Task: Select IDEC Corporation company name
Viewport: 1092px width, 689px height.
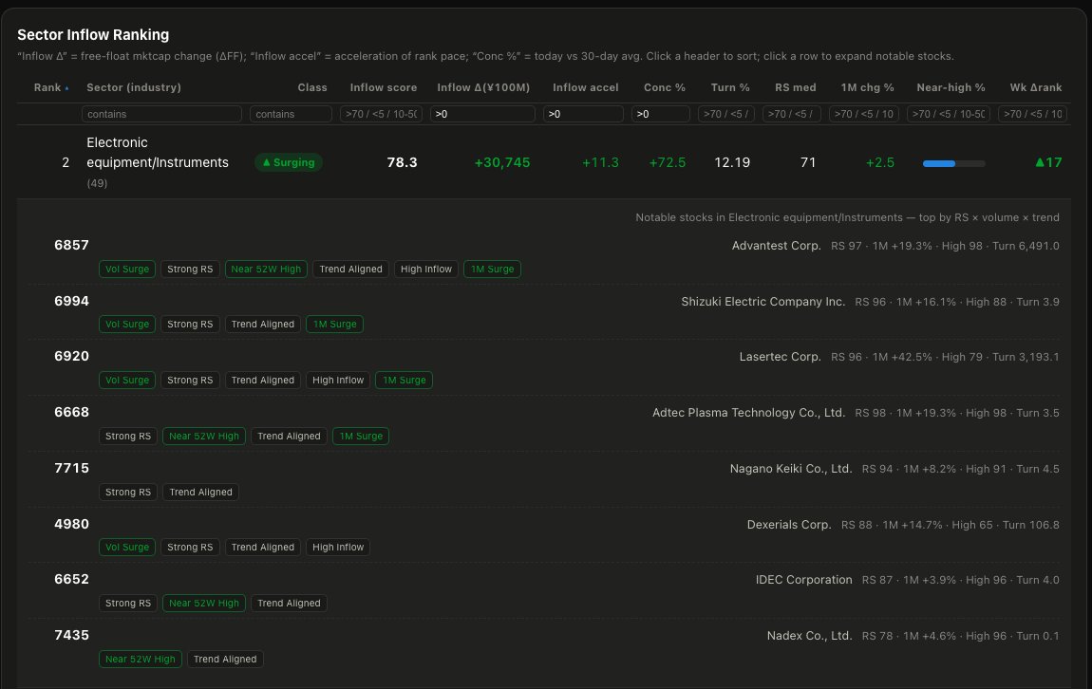Action: [803, 580]
